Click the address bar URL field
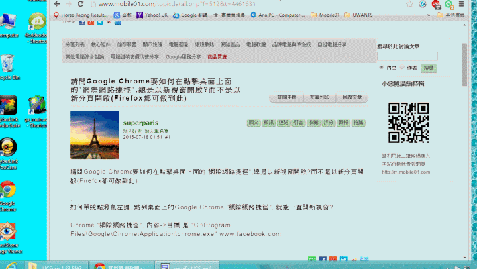This screenshot has height=269, width=477. point(246,4)
